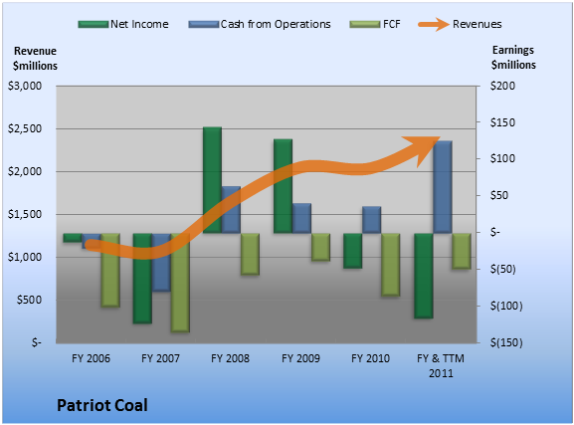This screenshot has height=425, width=574.
Task: Select the FY 2007 Cash from Operations bar
Action: coord(161,263)
